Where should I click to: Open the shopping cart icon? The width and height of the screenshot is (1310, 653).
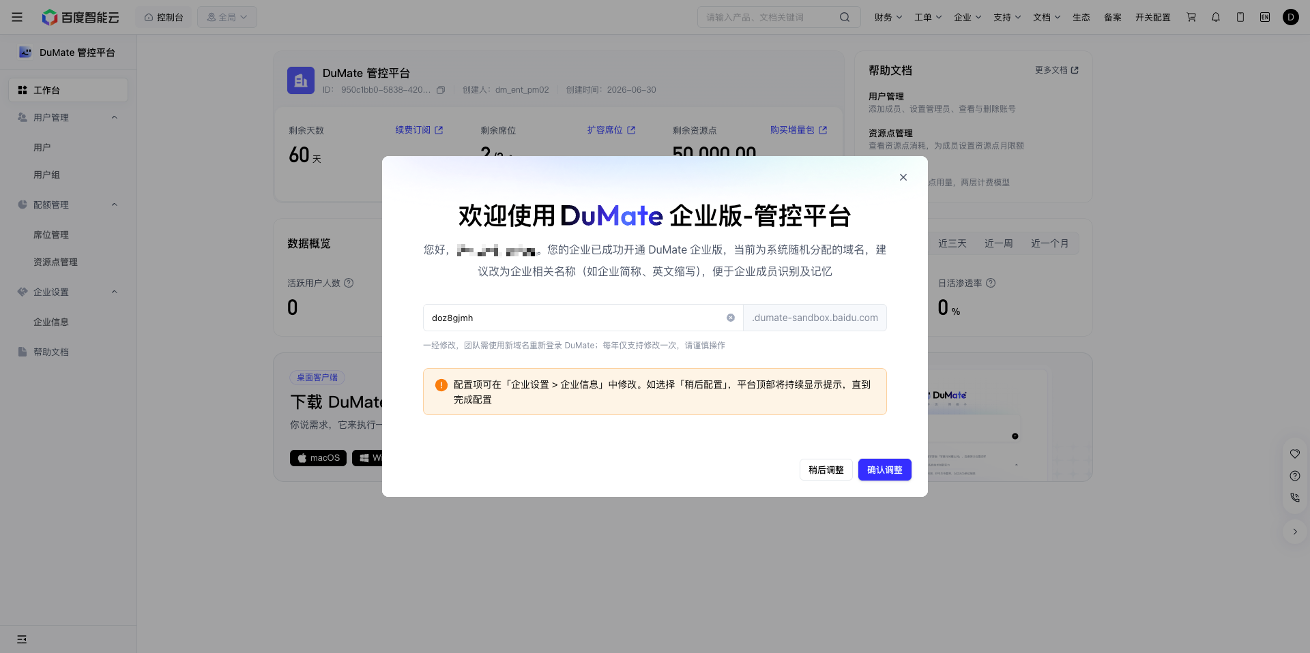click(x=1191, y=17)
